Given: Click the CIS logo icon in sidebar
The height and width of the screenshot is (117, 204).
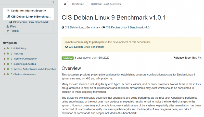Looking at the screenshot, I should click(8, 11).
